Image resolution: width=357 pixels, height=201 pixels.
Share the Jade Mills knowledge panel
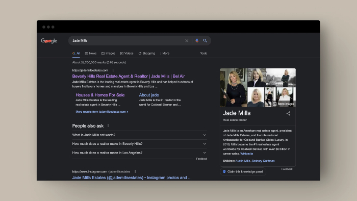[x=288, y=113]
